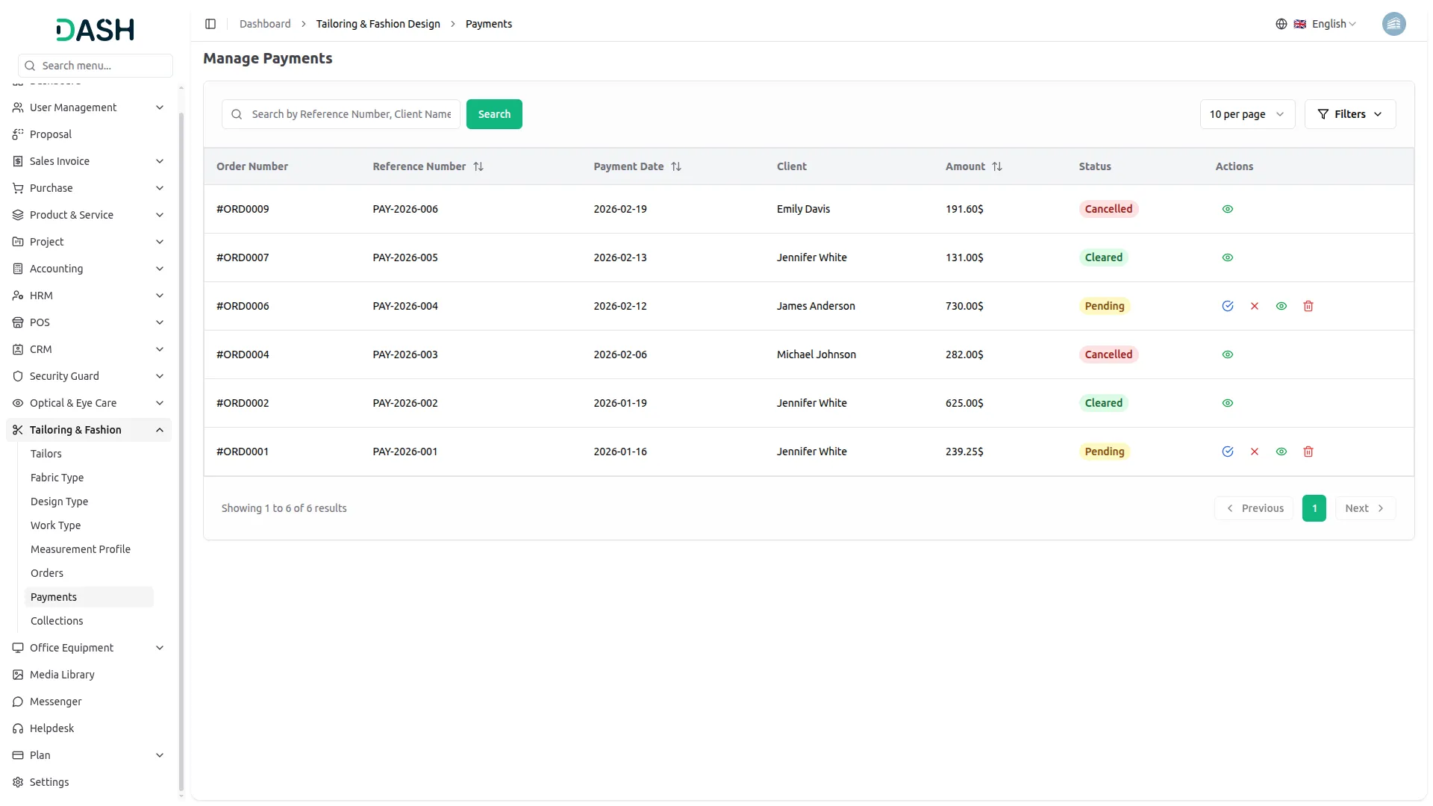Reject payment PAY-2026-001 using red X icon
Image resolution: width=1433 pixels, height=806 pixels.
tap(1254, 452)
